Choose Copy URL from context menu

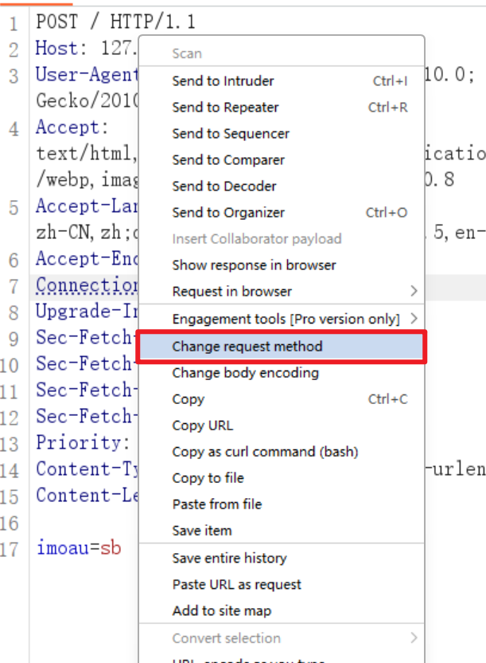coord(203,426)
